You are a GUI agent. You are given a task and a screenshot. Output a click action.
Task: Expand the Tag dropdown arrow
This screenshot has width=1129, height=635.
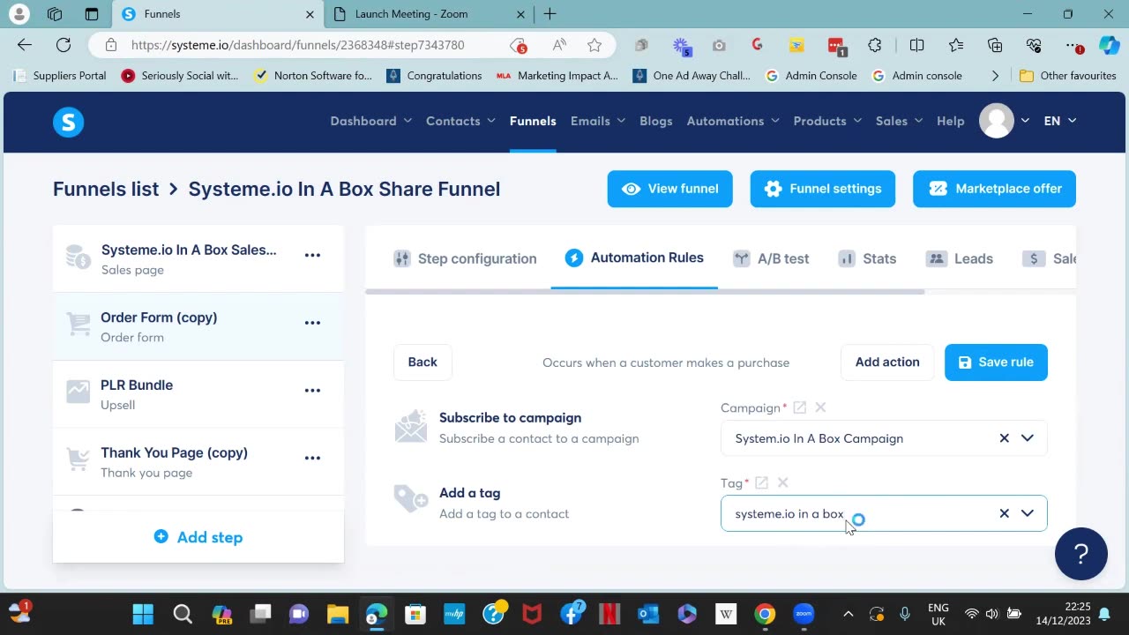(1028, 513)
